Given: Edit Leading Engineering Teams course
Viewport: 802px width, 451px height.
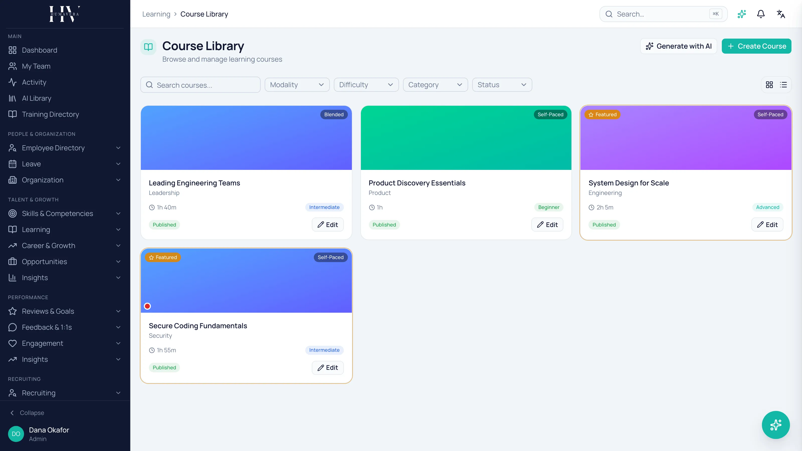Looking at the screenshot, I should (x=328, y=225).
